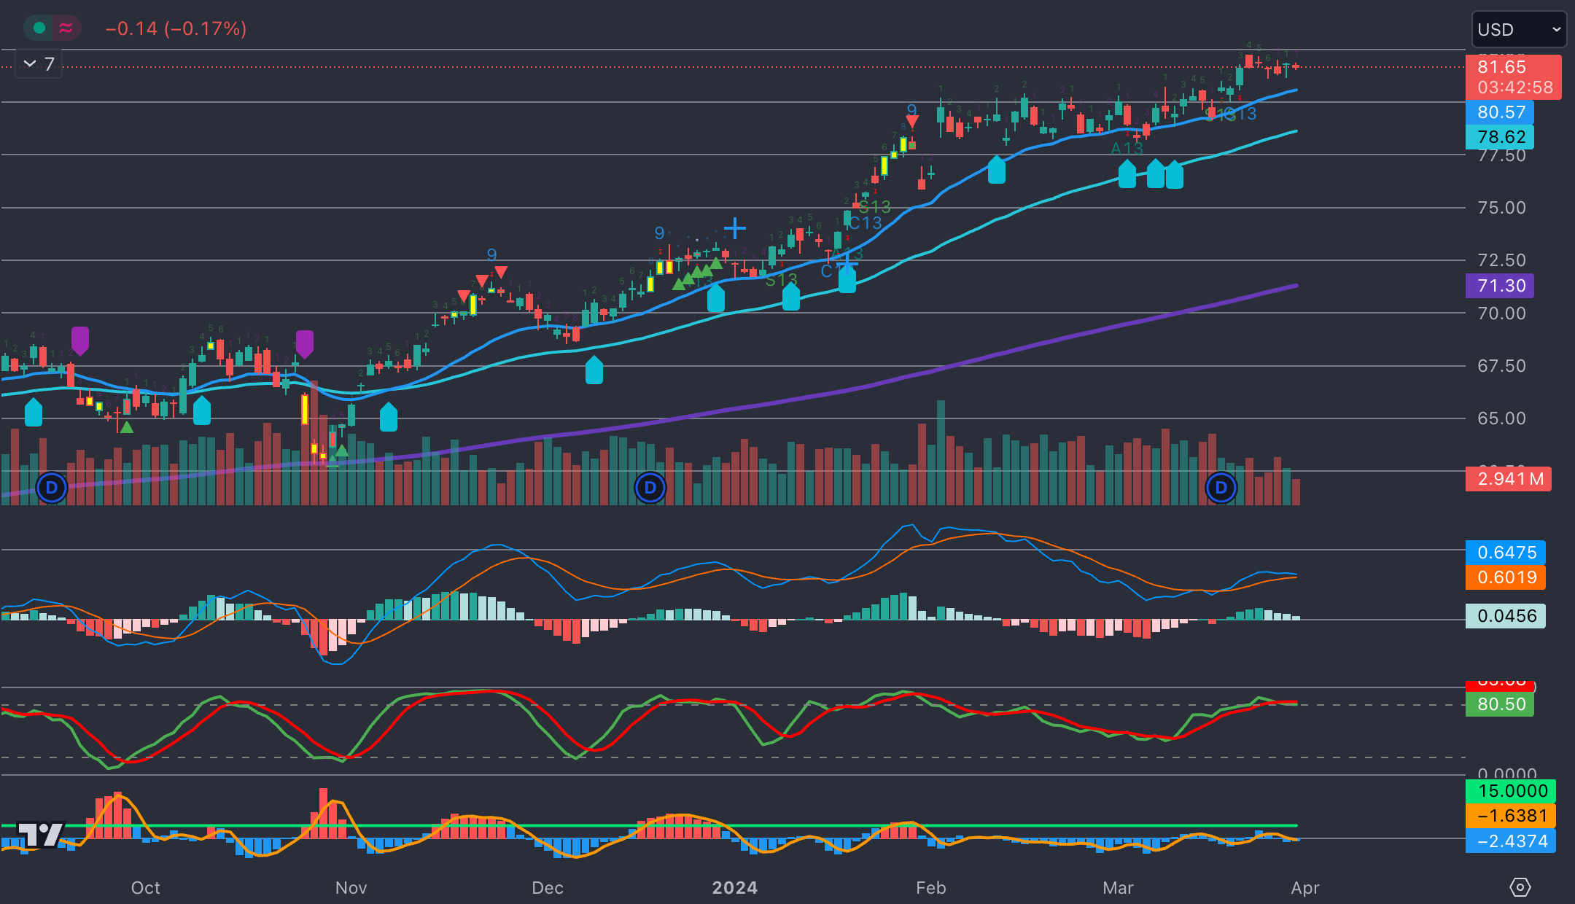Click the Oct label on time axis
The width and height of the screenshot is (1575, 904).
coord(145,888)
